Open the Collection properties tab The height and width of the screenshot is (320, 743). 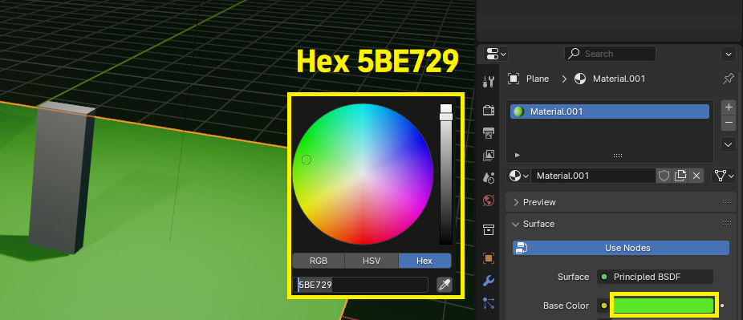[x=488, y=229]
